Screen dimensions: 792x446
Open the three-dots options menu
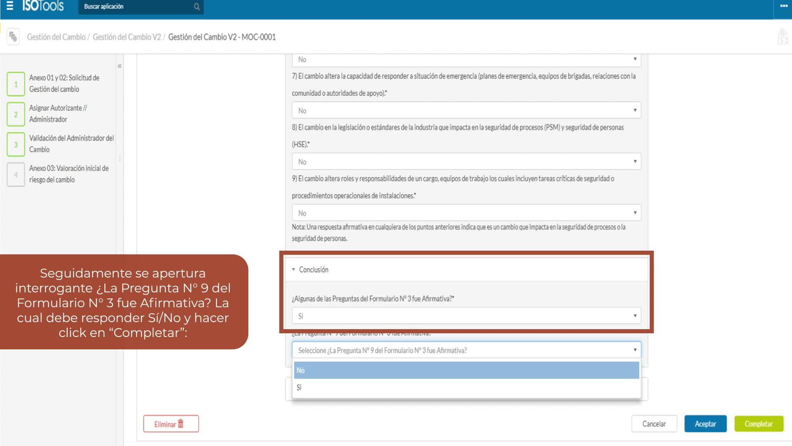784,6
